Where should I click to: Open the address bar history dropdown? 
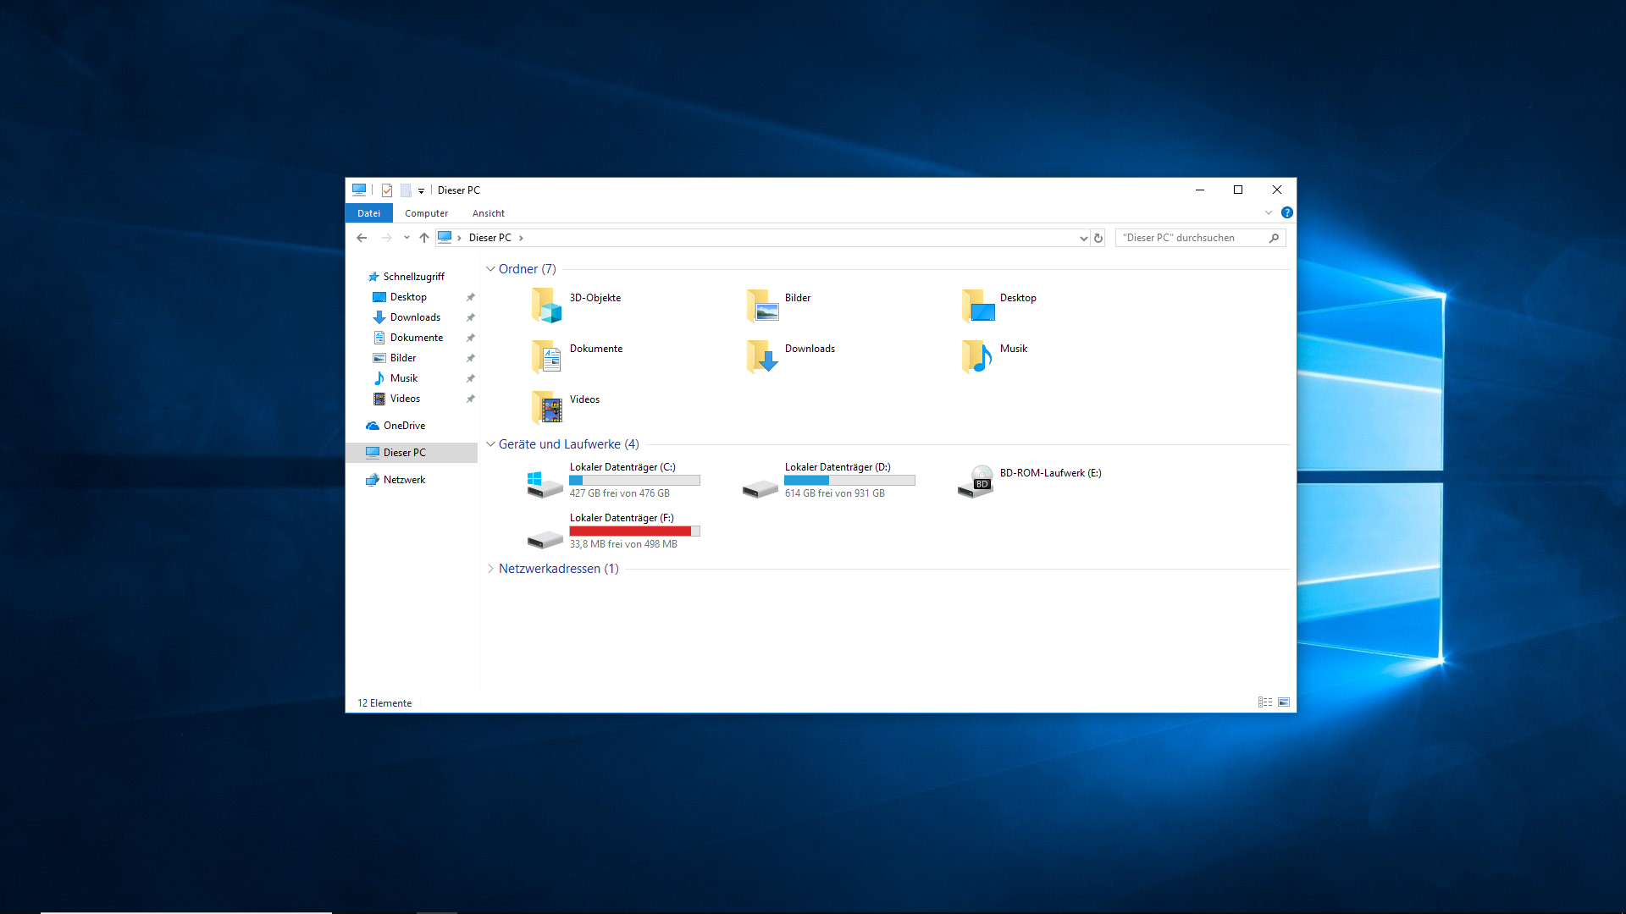1083,238
